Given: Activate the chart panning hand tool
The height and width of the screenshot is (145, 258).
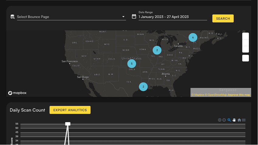Looking at the screenshot, I should (x=234, y=120).
